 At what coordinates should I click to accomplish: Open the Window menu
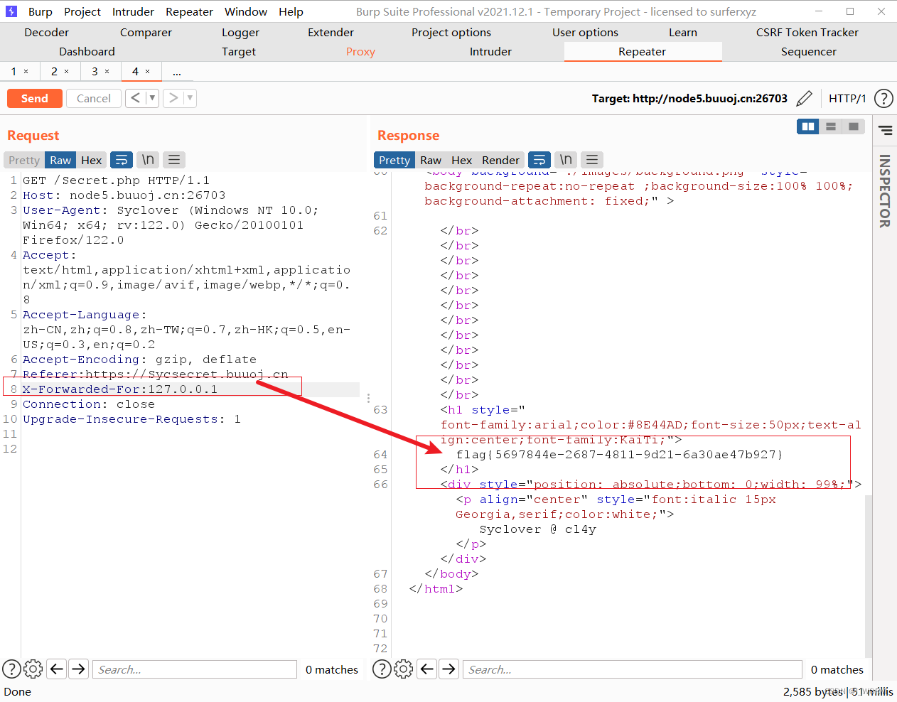[x=246, y=11]
